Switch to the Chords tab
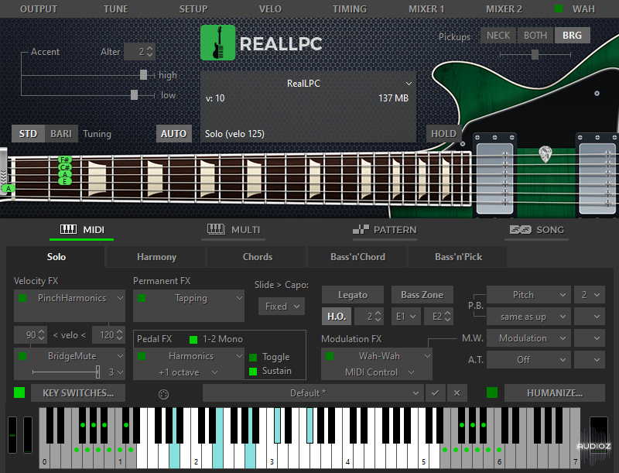The image size is (619, 473). click(x=258, y=257)
